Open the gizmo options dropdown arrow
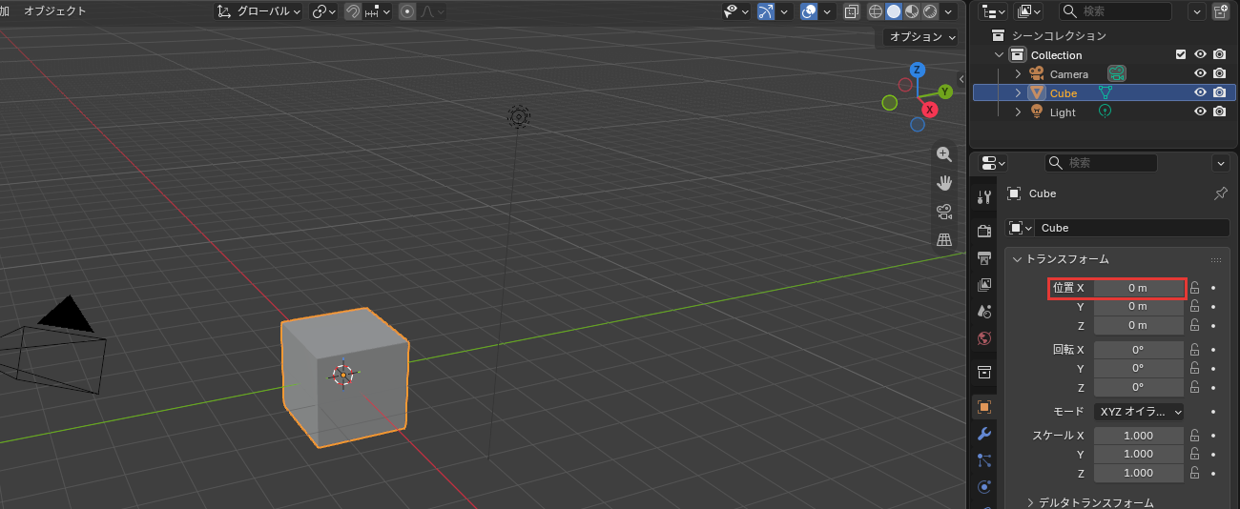1240x509 pixels. 784,11
